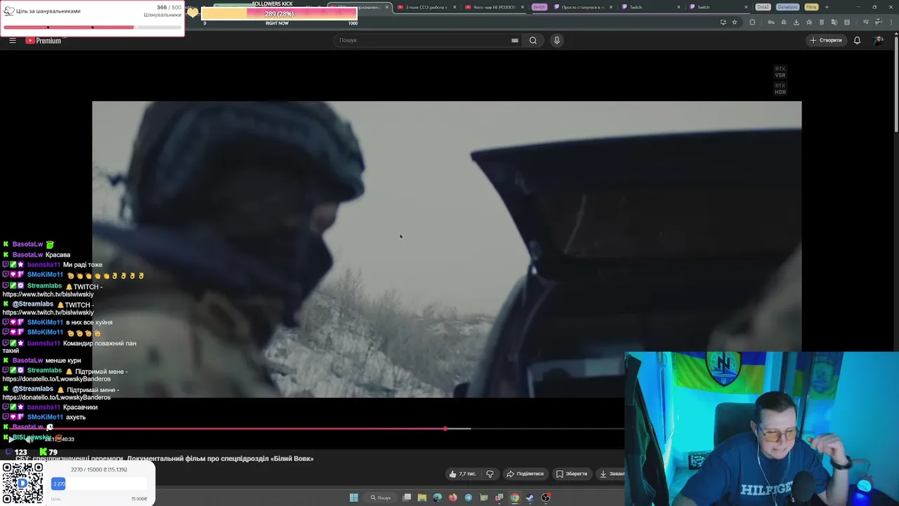Screen dimensions: 899x506
Task: Switch to «Чого нам НЕ РОЗПОВ» tab
Action: 494,7
